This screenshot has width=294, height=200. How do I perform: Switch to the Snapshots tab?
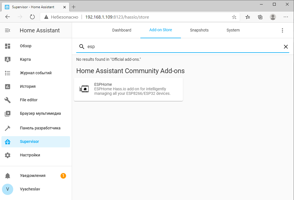coord(199,30)
